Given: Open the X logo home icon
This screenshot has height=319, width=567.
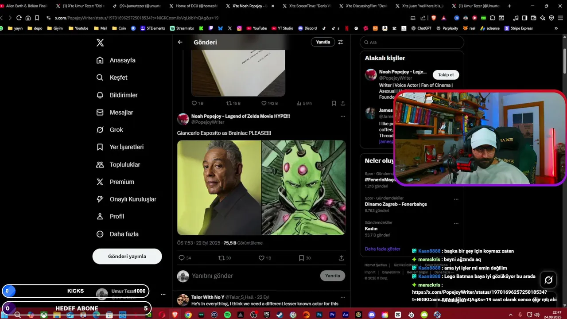Looking at the screenshot, I should tap(100, 43).
